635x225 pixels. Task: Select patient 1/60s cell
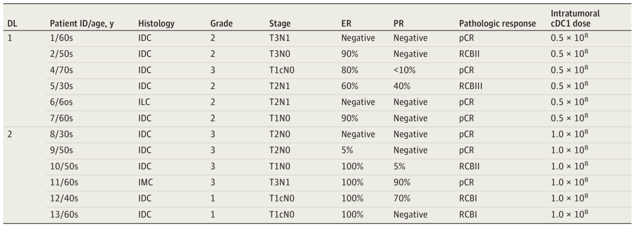pyautogui.click(x=61, y=38)
